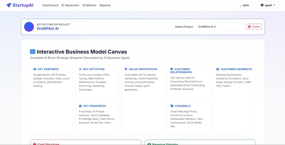Click the moon icon in Dark button
Screen dimensions: 285x145
point(240,5)
